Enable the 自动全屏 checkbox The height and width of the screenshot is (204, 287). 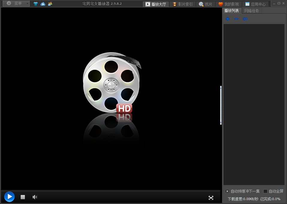[x=265, y=191]
